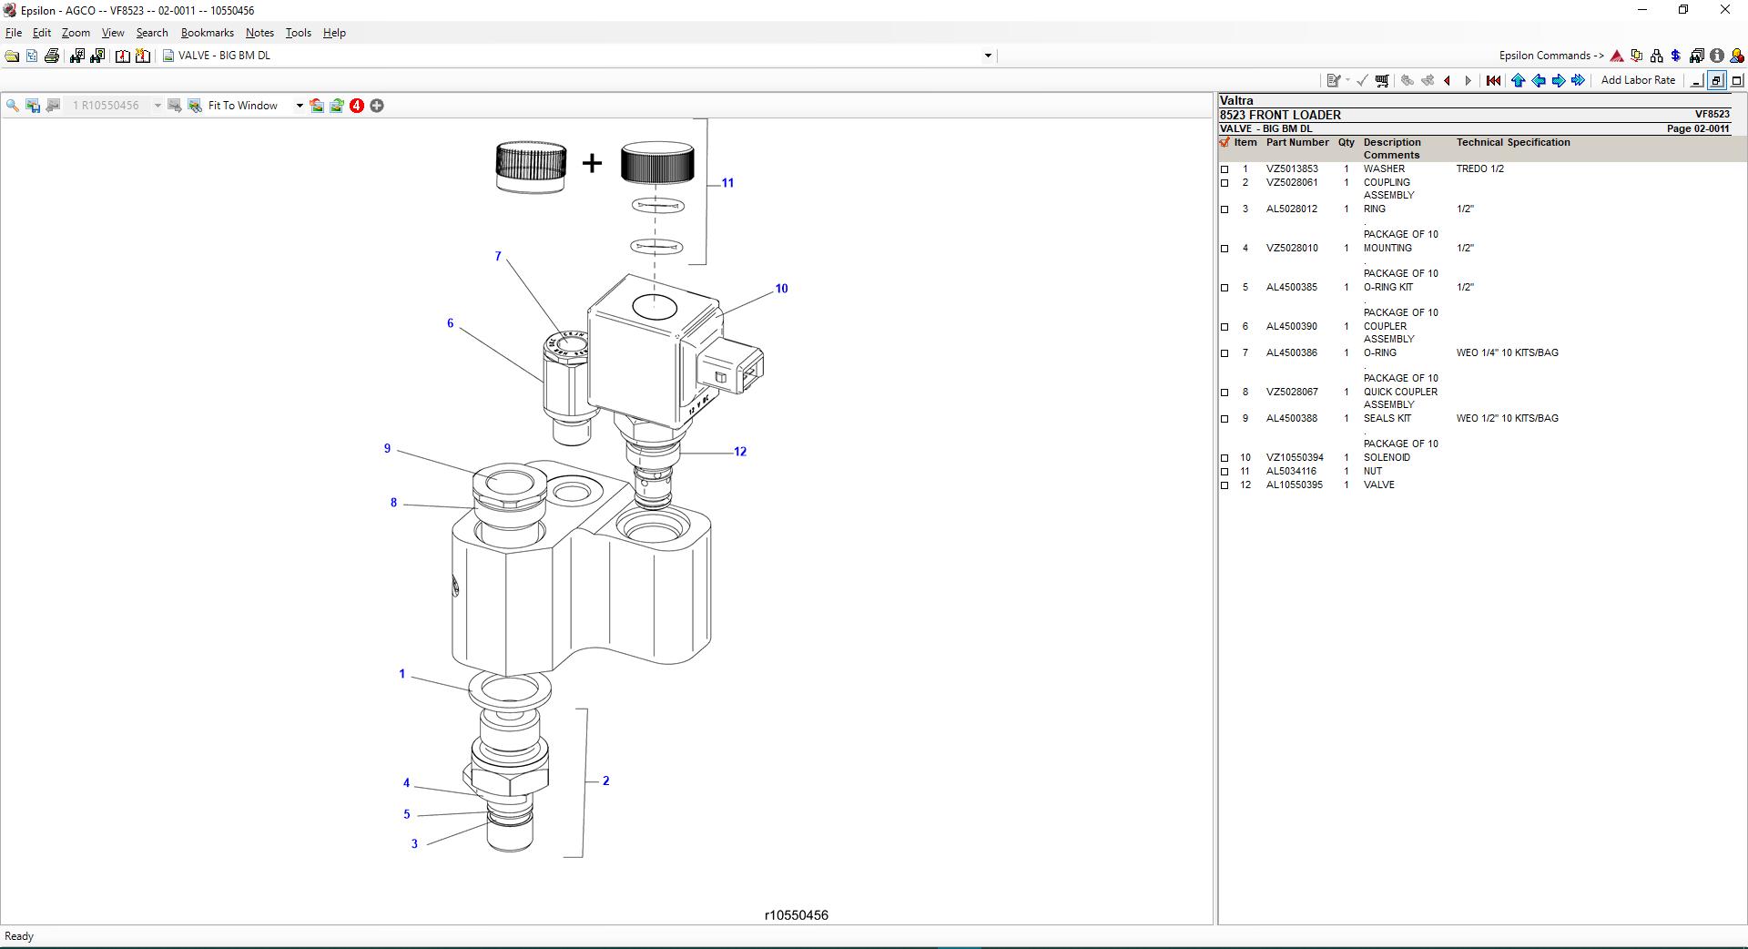Image resolution: width=1748 pixels, height=949 pixels.
Task: Check the box for item 1 WASHER
Action: (1225, 169)
